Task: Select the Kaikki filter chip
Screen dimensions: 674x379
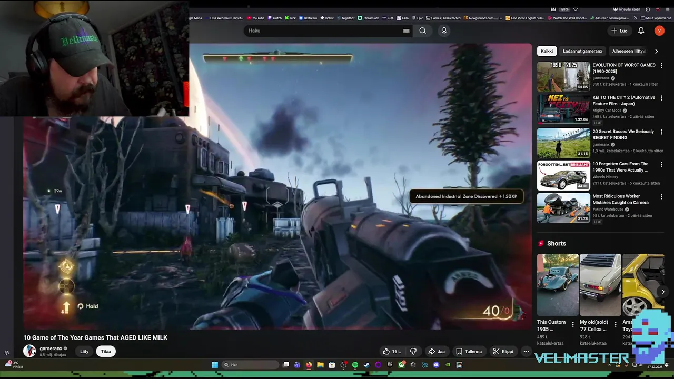Action: [x=547, y=51]
